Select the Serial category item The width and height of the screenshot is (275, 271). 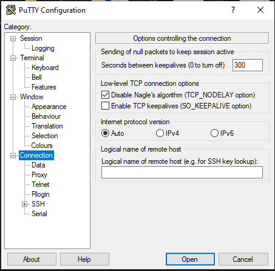tap(39, 214)
